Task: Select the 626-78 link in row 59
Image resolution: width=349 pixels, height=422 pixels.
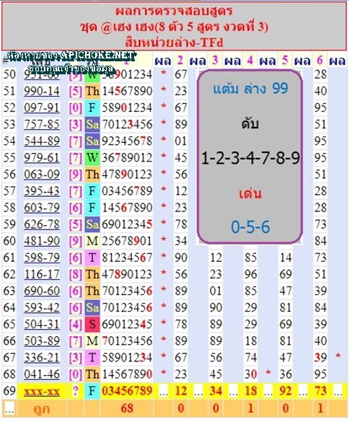Action: point(42,224)
